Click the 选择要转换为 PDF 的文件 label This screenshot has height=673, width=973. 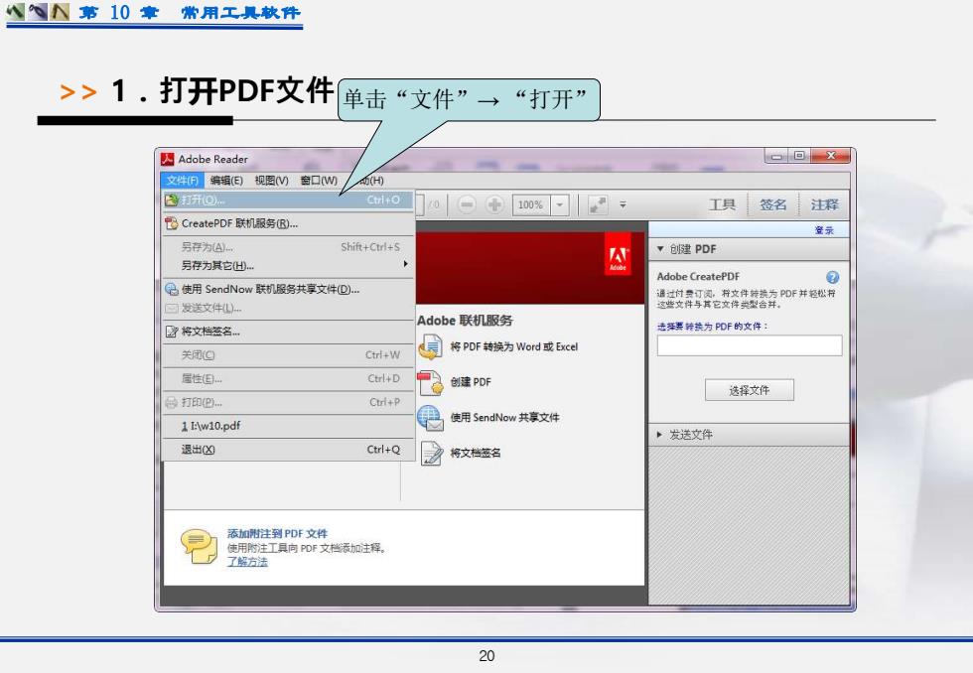click(x=713, y=327)
